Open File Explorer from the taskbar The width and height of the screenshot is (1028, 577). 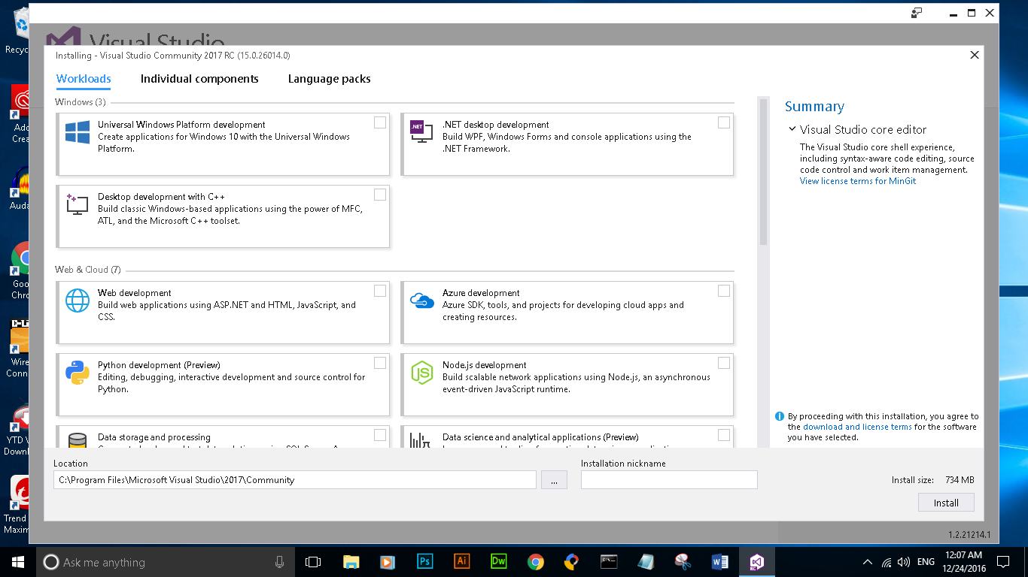tap(351, 562)
